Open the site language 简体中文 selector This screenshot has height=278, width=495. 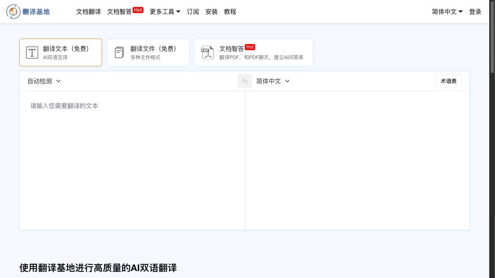tap(447, 12)
